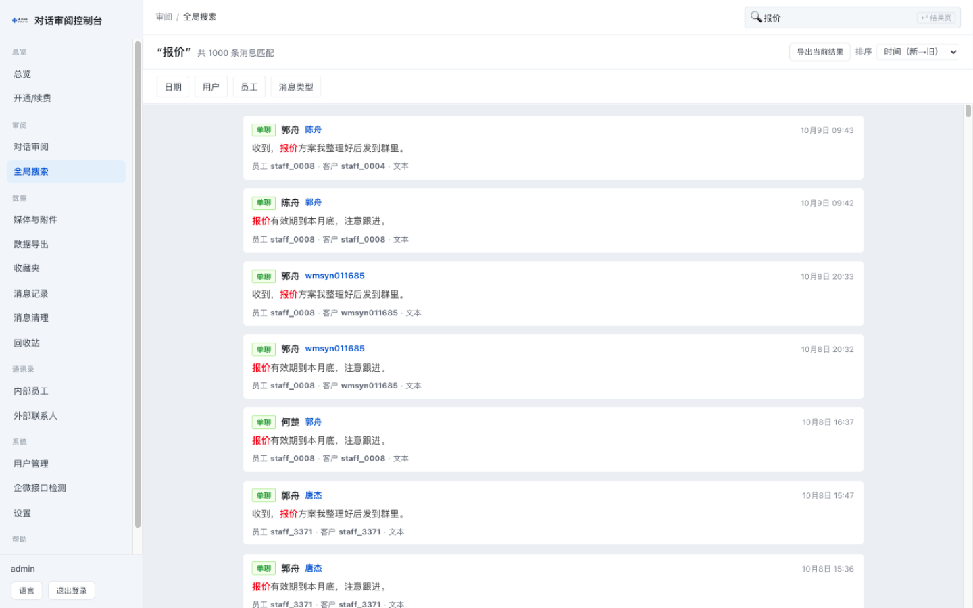Open 消息清理 page

[66, 318]
